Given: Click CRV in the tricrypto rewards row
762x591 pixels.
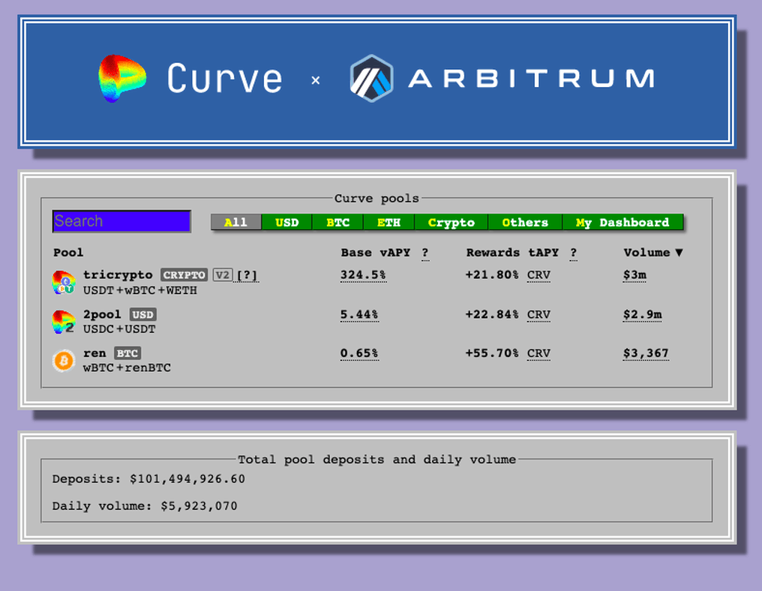Looking at the screenshot, I should 538,275.
